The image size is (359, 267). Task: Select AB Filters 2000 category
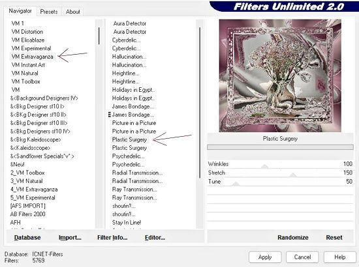(27, 214)
